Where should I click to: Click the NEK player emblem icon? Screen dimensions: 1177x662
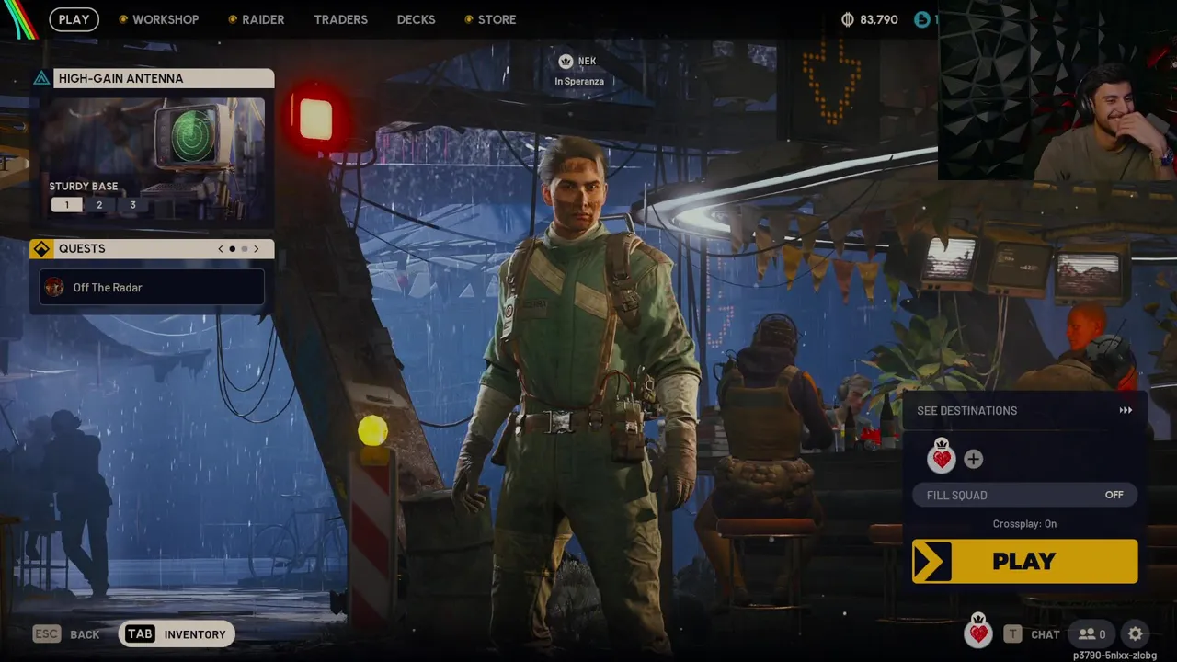[566, 62]
